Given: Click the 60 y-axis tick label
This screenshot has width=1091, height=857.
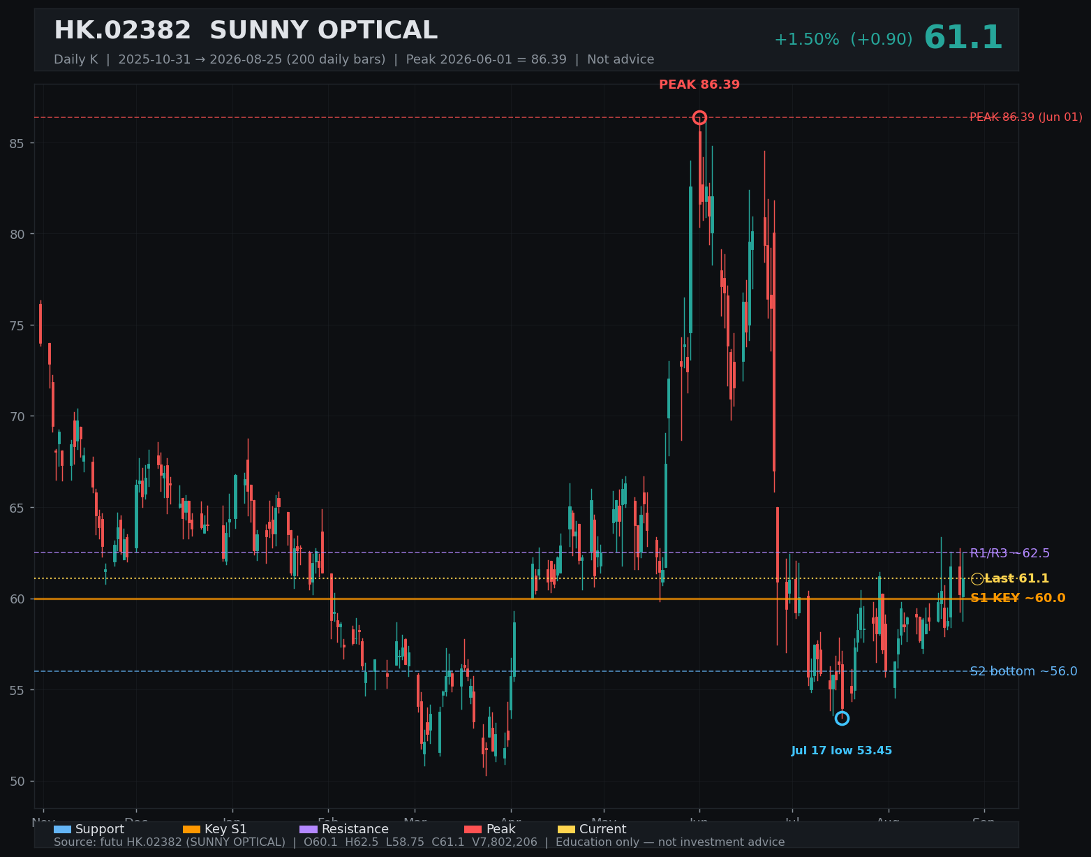Looking at the screenshot, I should pyautogui.click(x=17, y=599).
